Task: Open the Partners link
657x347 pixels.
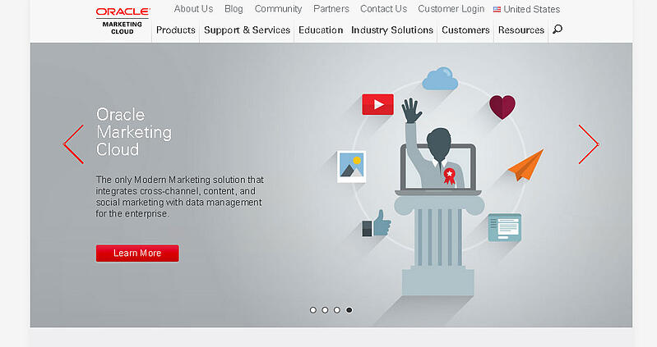Action: point(331,9)
